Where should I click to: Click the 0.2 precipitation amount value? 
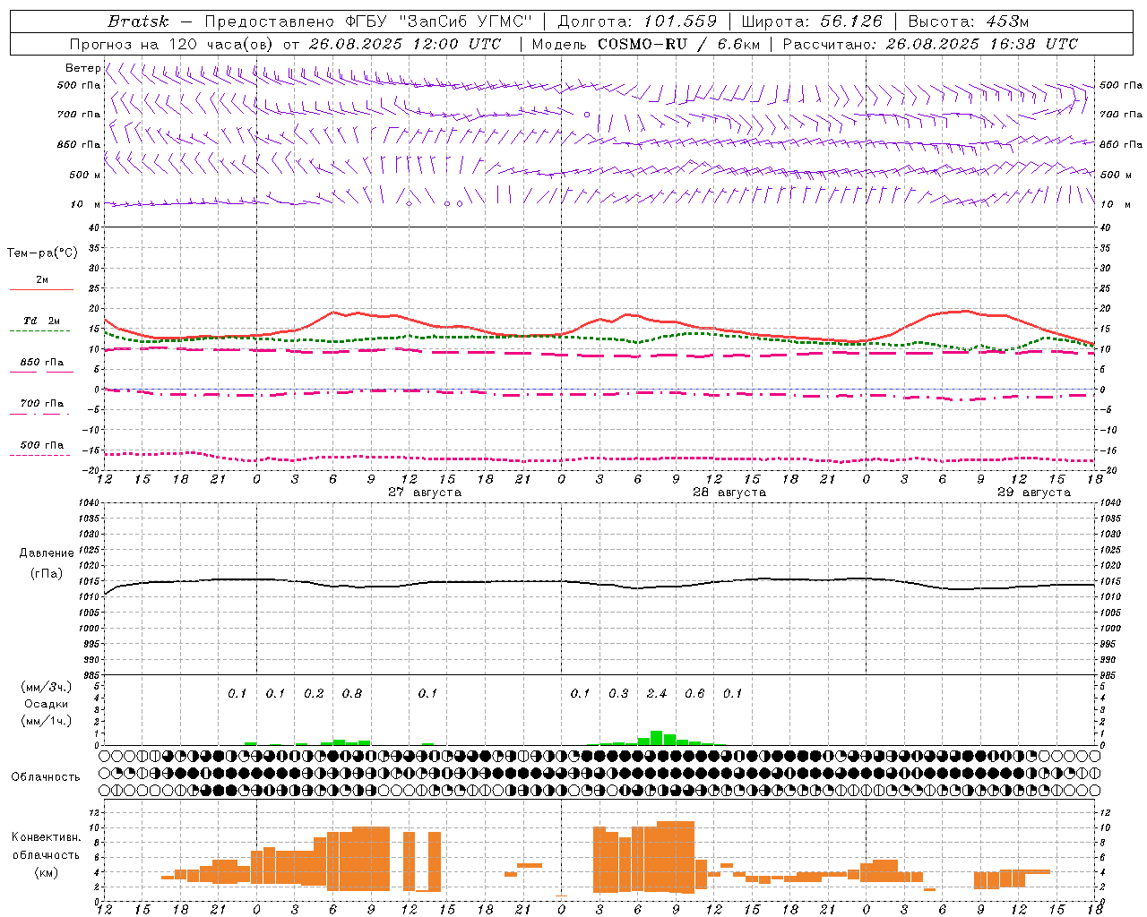click(314, 693)
